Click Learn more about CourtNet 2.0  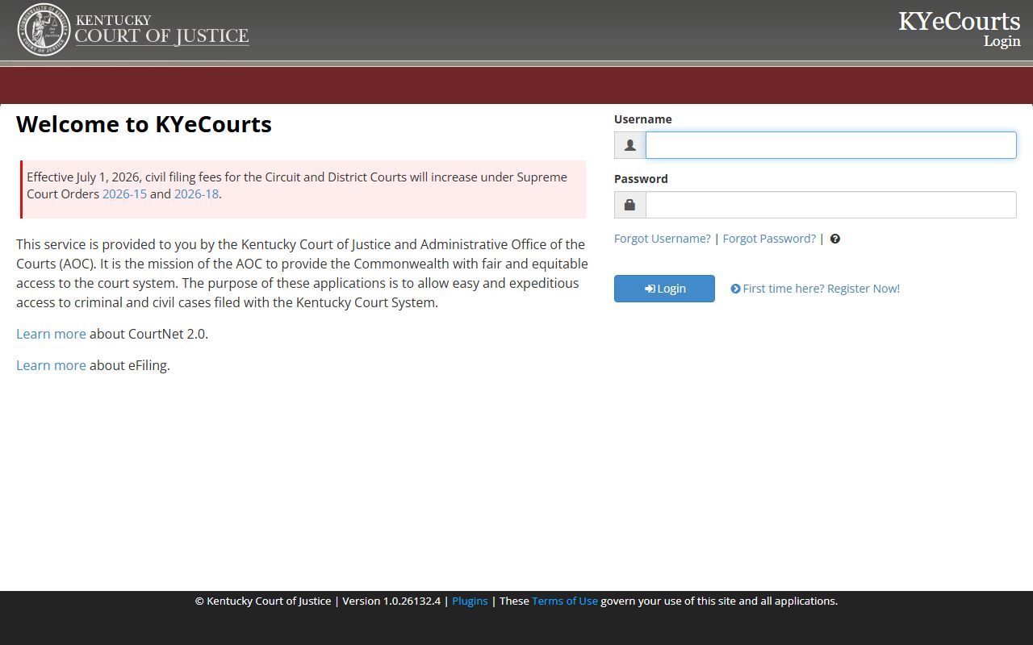[51, 334]
